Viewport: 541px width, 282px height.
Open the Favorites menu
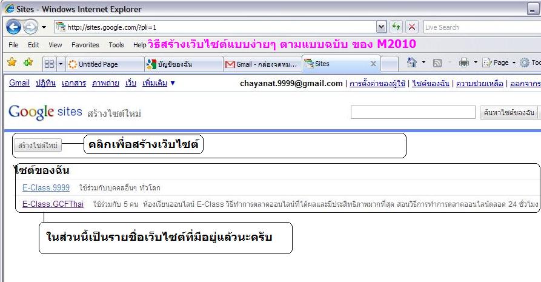(x=85, y=45)
